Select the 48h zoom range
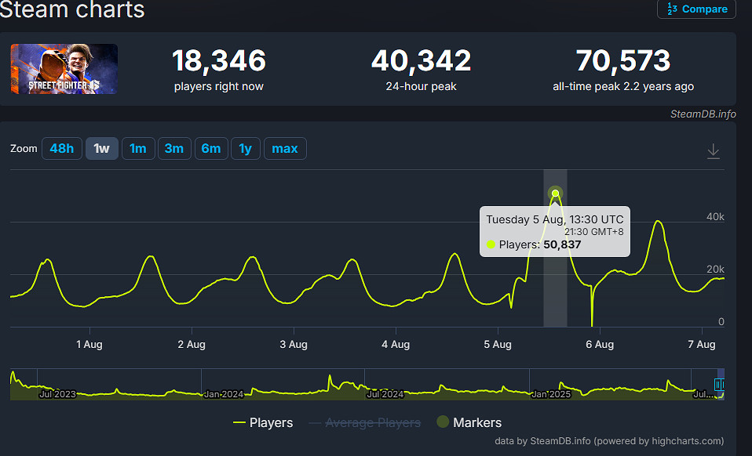This screenshot has height=456, width=752. (62, 148)
